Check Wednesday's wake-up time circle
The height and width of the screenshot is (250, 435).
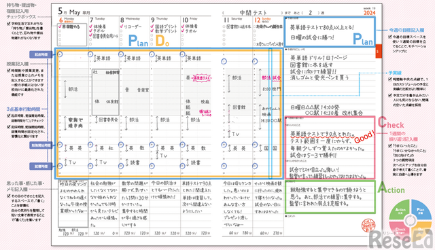click(x=121, y=54)
